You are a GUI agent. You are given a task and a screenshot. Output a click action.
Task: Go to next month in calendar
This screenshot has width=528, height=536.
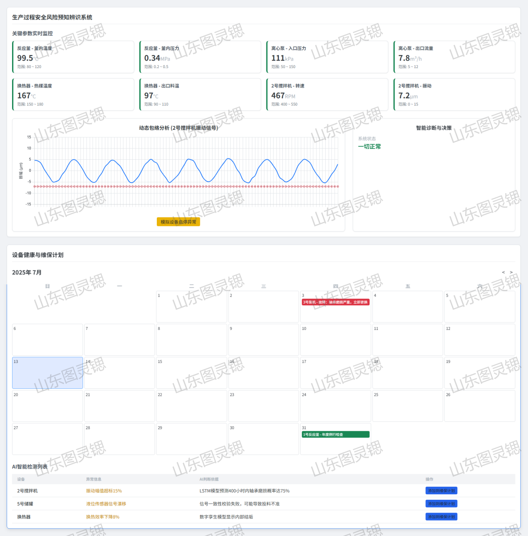pyautogui.click(x=511, y=272)
